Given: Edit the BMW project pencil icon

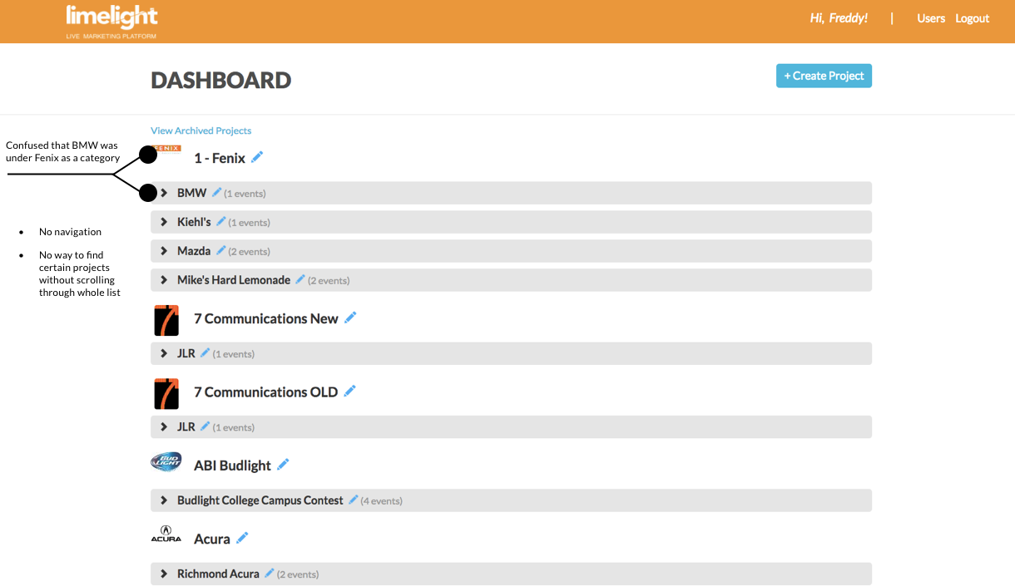Looking at the screenshot, I should point(216,192).
